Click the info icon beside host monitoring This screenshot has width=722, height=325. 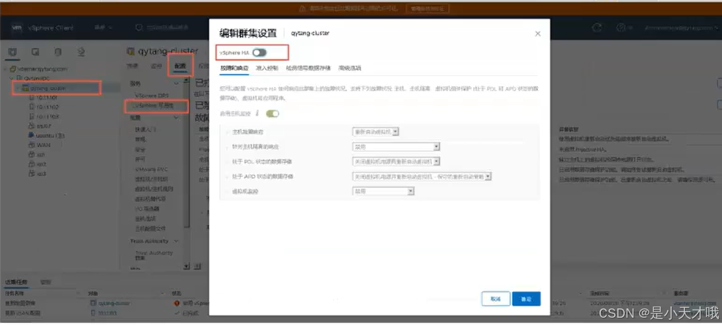[x=257, y=113]
